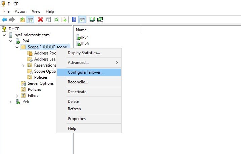Viewport: 241px width, 154px height.
Task: Open Properties from context menu
Action: point(89,119)
